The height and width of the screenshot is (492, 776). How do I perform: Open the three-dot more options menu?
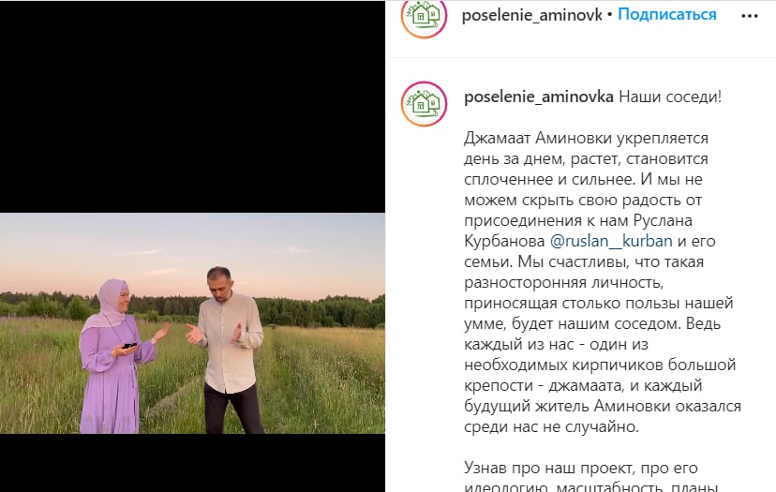[749, 16]
